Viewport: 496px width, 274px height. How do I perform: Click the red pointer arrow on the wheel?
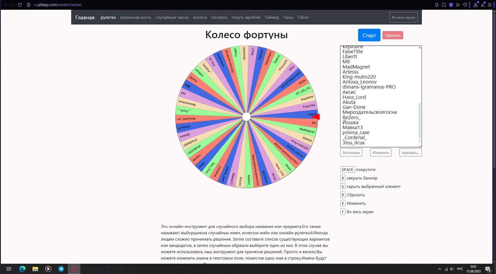315,117
